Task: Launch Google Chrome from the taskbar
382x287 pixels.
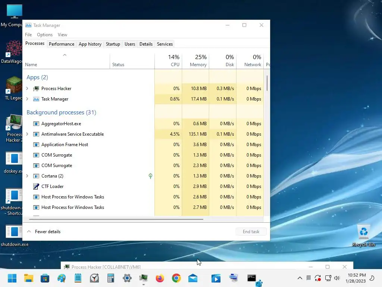Action: [x=176, y=278]
